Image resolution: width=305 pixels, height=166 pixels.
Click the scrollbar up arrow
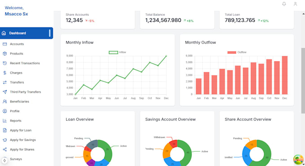pyautogui.click(x=303, y=14)
